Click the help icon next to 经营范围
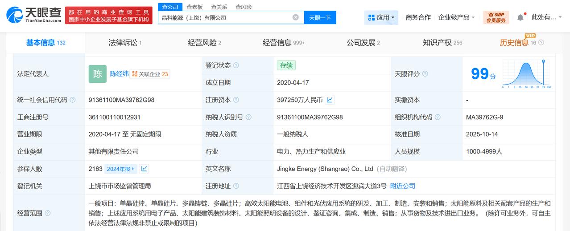570x231 pixels. 48,213
